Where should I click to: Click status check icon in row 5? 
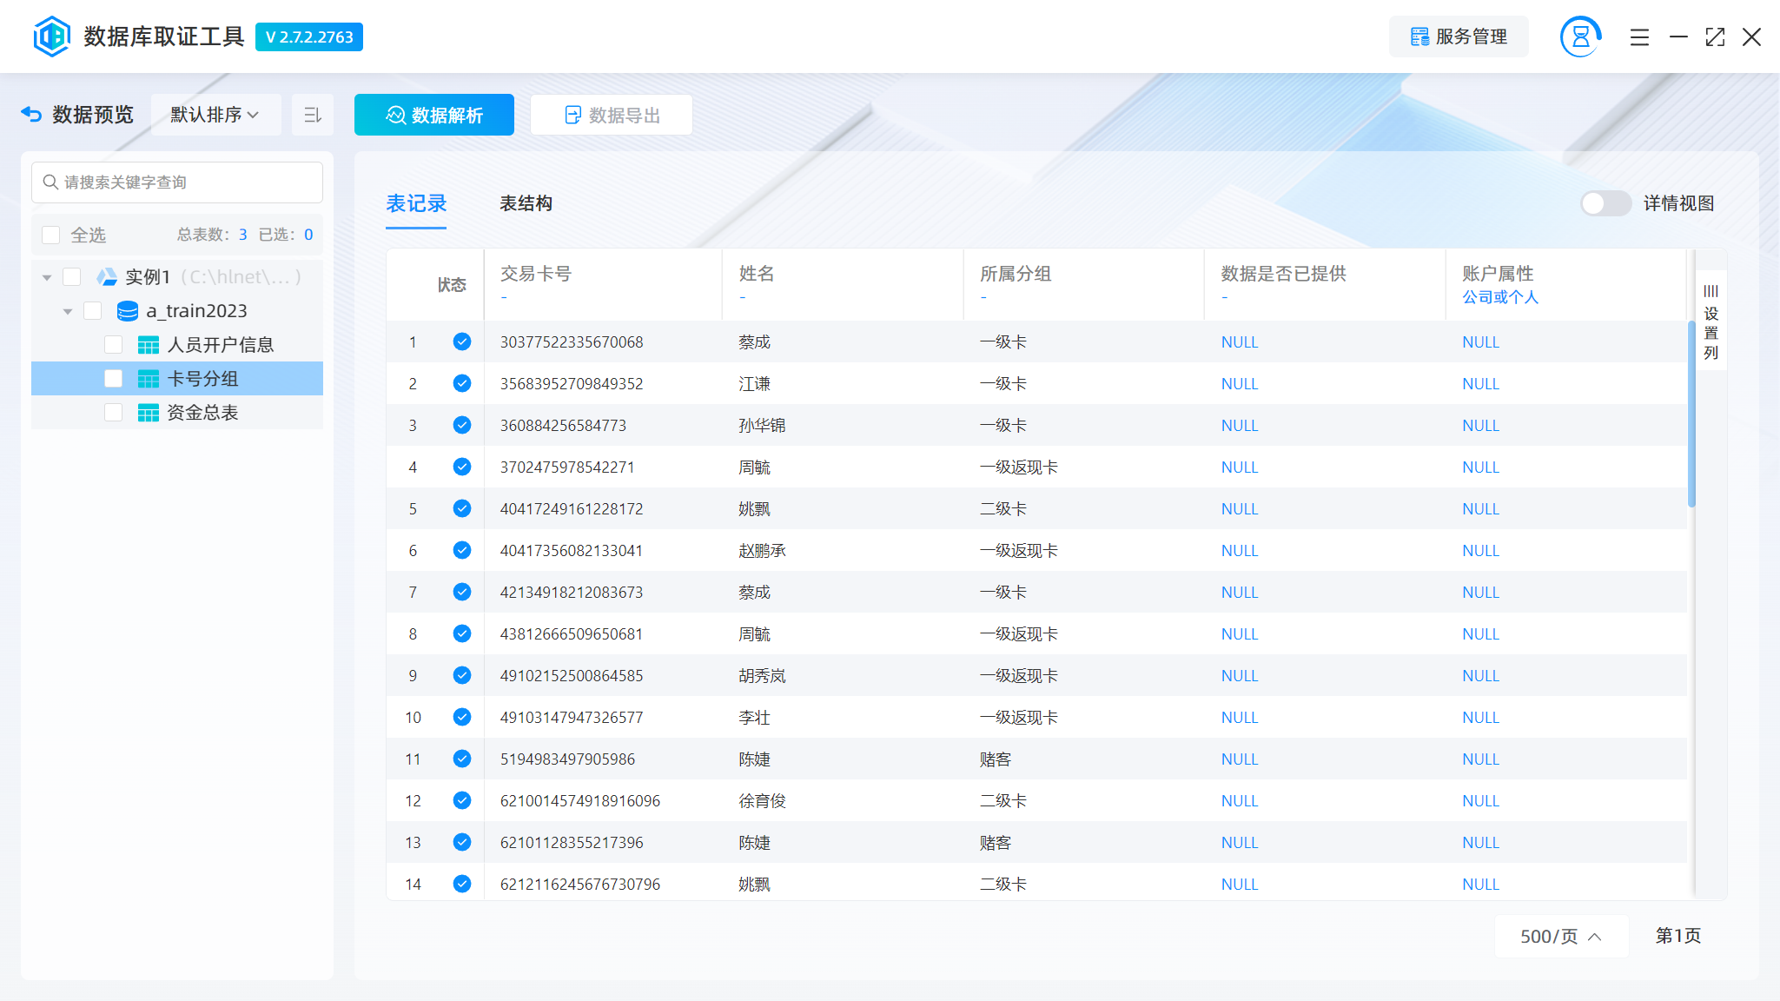click(462, 508)
